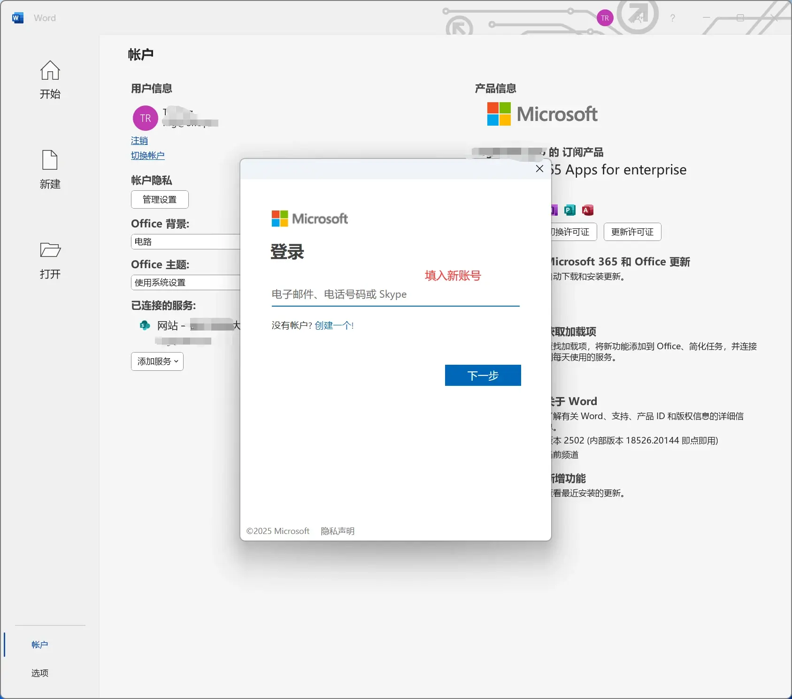The image size is (792, 699).
Task: Click the ©2025 Microsoft footer text
Action: (278, 531)
